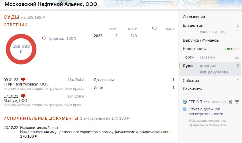Select the связанные лица sub-item
The image size is (242, 143).
213,32
